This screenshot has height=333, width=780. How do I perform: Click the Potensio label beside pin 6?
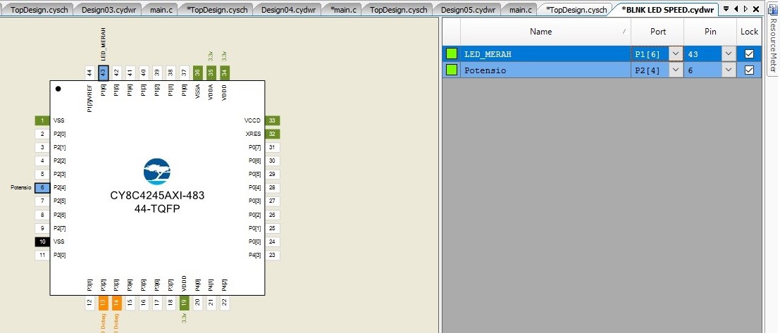coord(21,187)
